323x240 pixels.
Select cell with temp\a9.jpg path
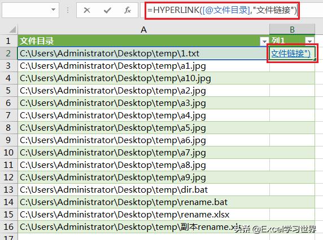(x=143, y=177)
